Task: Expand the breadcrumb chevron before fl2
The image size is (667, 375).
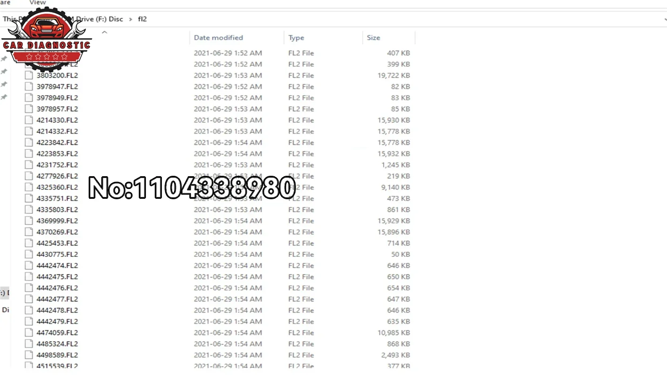Action: click(x=130, y=19)
